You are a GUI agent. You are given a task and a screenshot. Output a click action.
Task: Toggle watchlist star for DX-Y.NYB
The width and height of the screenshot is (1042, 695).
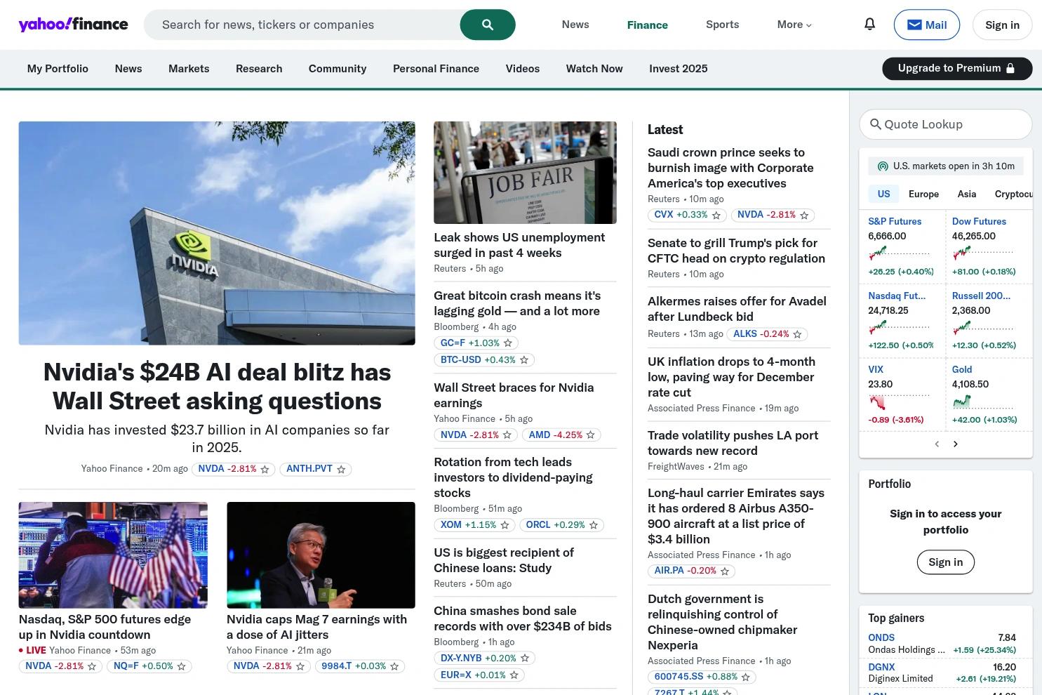(x=525, y=658)
